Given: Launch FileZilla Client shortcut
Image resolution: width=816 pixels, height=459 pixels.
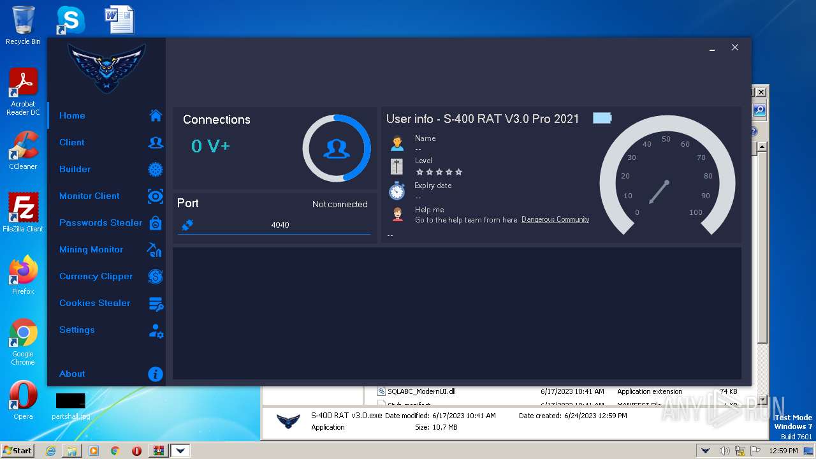Looking at the screenshot, I should coord(23,212).
